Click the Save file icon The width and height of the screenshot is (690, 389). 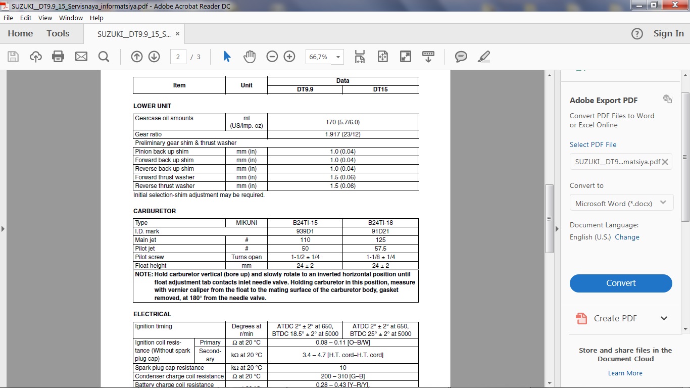[x=13, y=57]
